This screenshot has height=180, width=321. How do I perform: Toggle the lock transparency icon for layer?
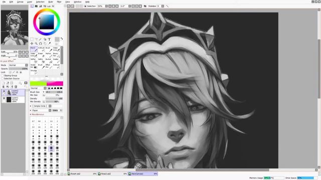(x=10, y=72)
